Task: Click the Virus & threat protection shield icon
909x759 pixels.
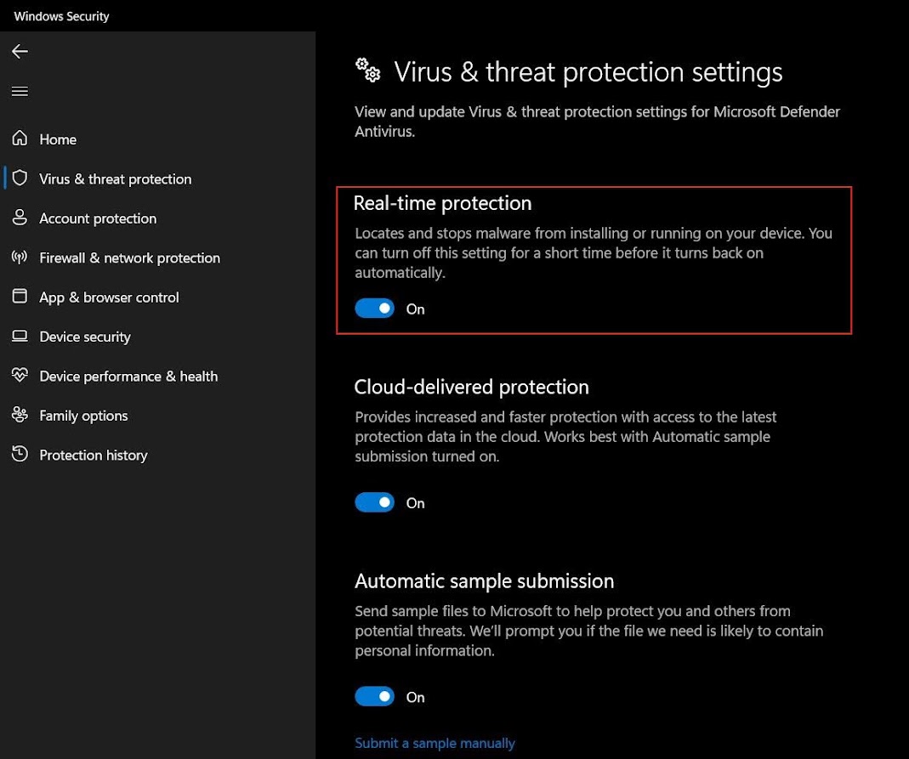Action: pos(20,178)
